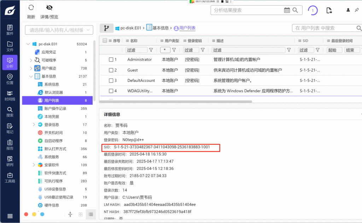Click the 刷新 refresh icon

click(x=31, y=8)
